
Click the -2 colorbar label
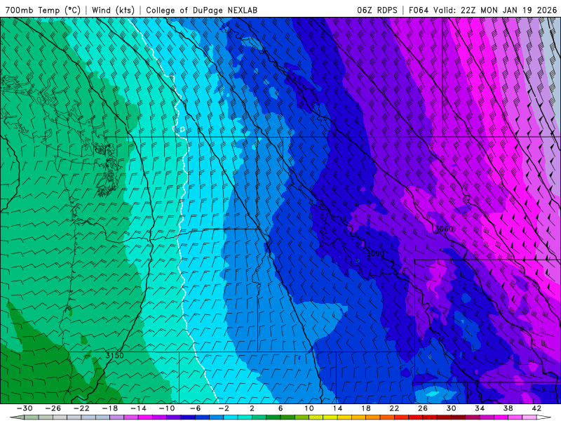coord(224,408)
